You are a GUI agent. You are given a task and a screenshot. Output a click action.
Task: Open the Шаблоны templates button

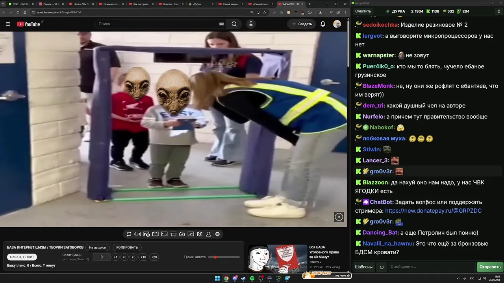[x=364, y=267]
